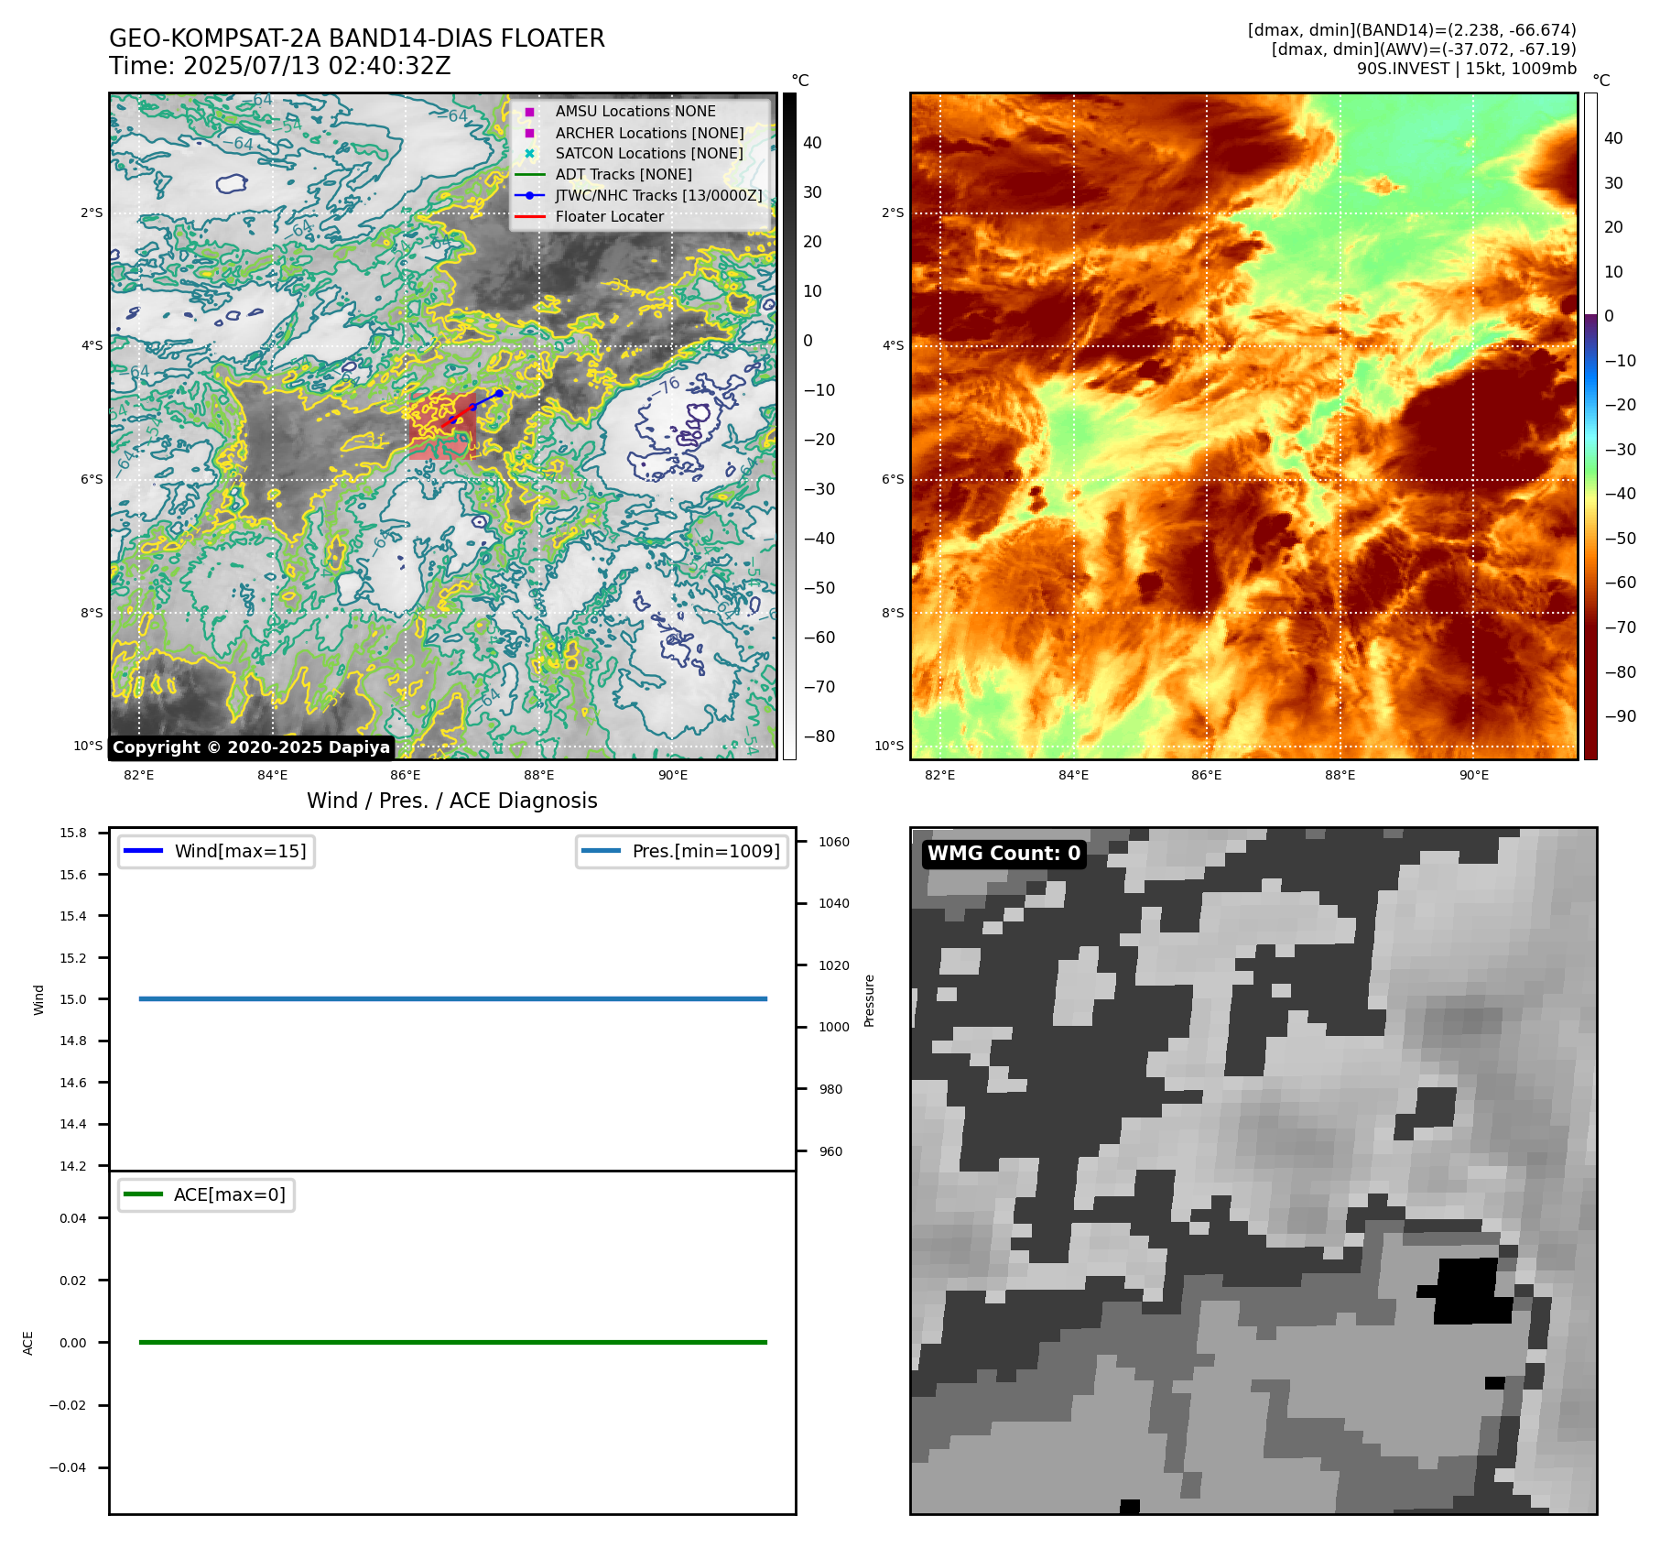Viewport: 1660px width, 1548px height.
Task: Click the green ACE line sample in legend
Action: 143,1194
